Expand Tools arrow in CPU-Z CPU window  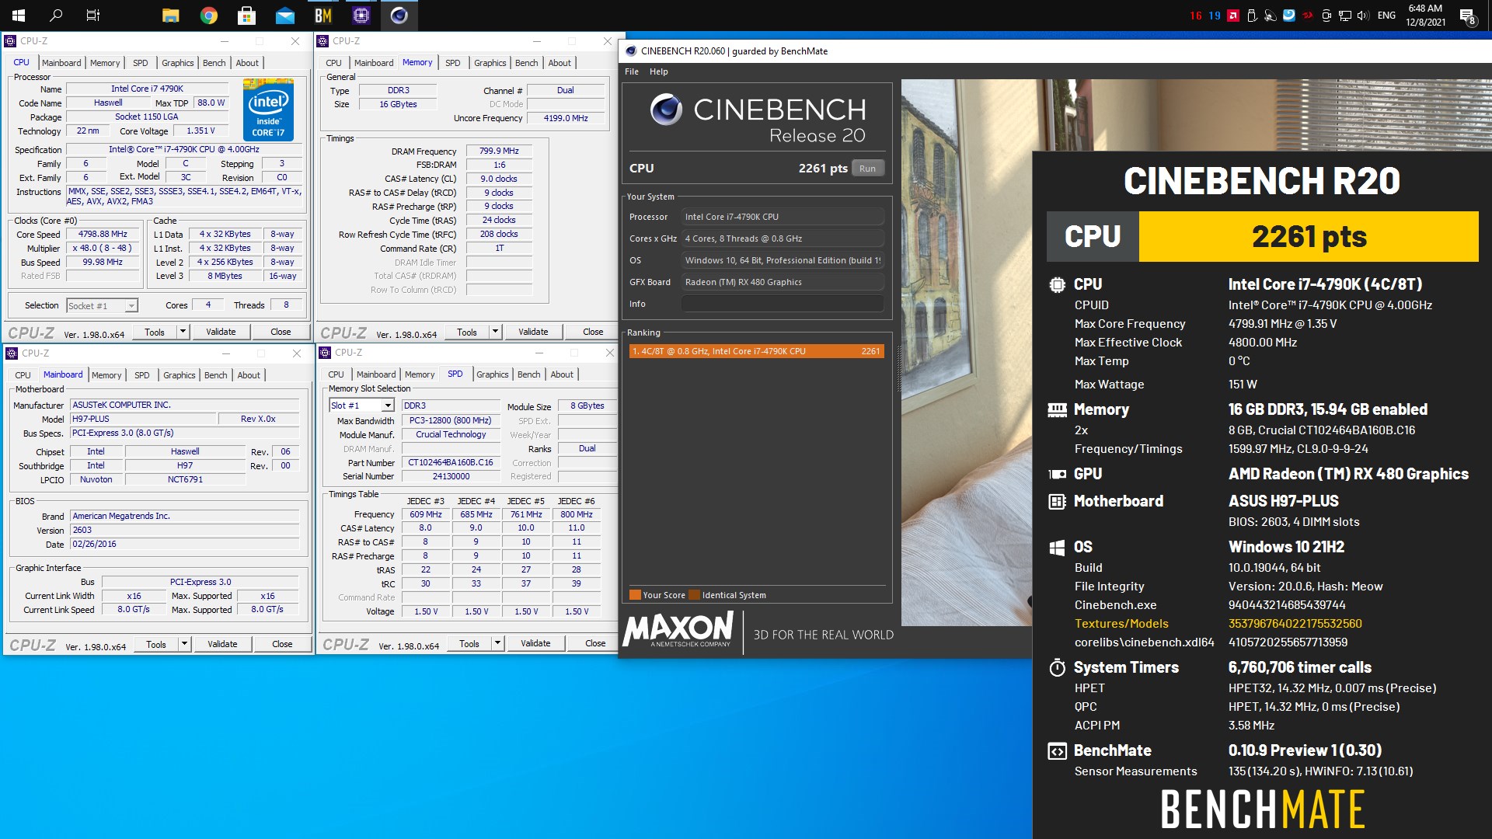point(183,332)
